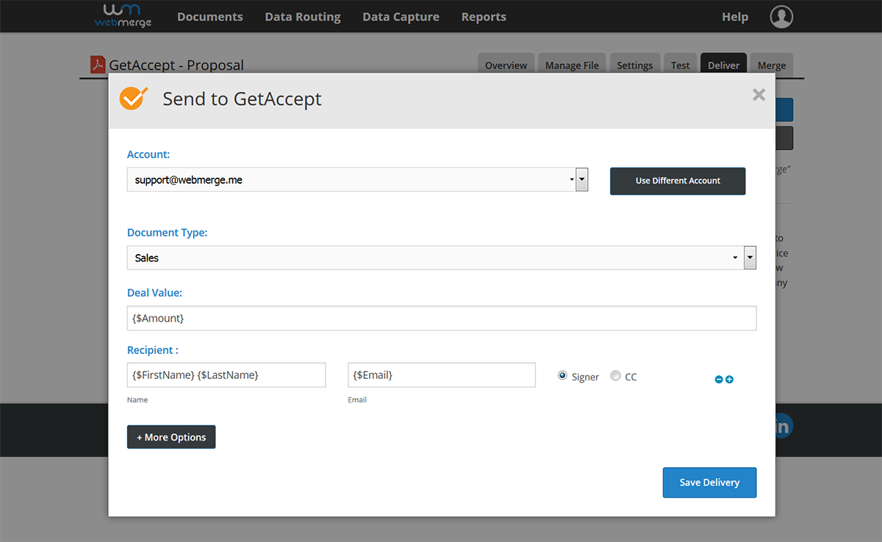Click the Save Delivery button
882x542 pixels.
pos(709,483)
